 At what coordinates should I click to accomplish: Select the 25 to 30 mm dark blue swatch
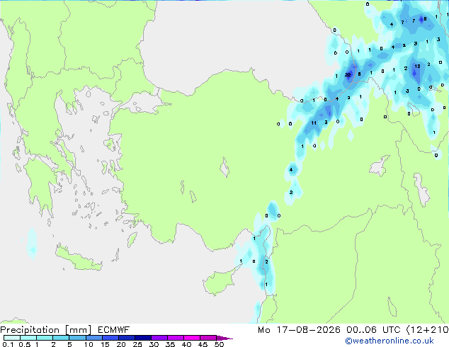click(x=143, y=338)
